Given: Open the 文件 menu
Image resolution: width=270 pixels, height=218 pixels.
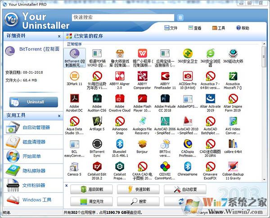Looking at the screenshot, I should [171, 28].
